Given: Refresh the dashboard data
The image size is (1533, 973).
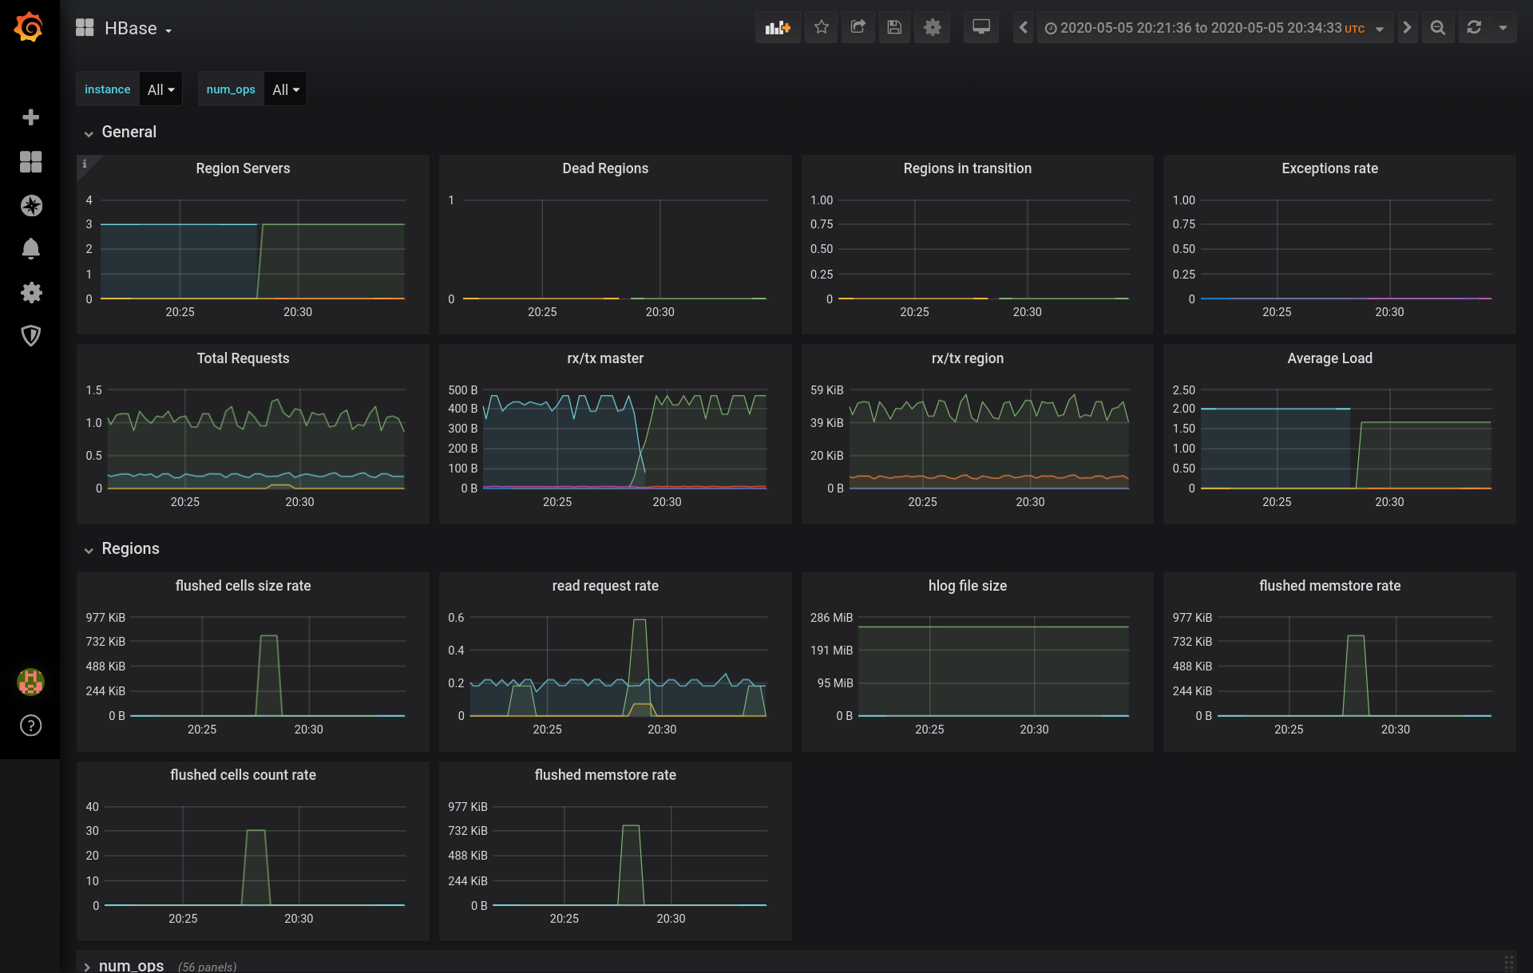Looking at the screenshot, I should [1474, 28].
